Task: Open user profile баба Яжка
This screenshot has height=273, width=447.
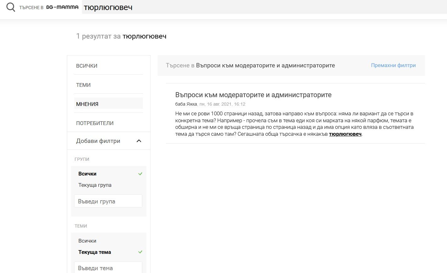Action: pos(186,104)
